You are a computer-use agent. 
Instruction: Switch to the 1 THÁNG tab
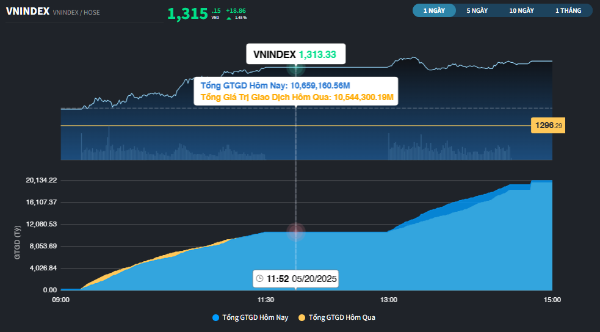(x=568, y=10)
